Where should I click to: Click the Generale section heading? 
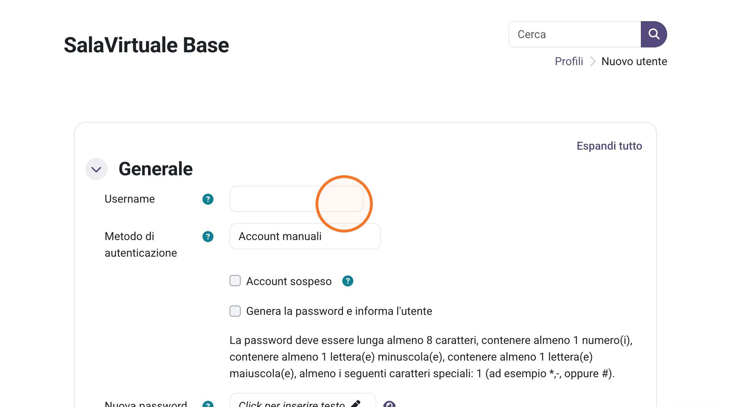(155, 169)
